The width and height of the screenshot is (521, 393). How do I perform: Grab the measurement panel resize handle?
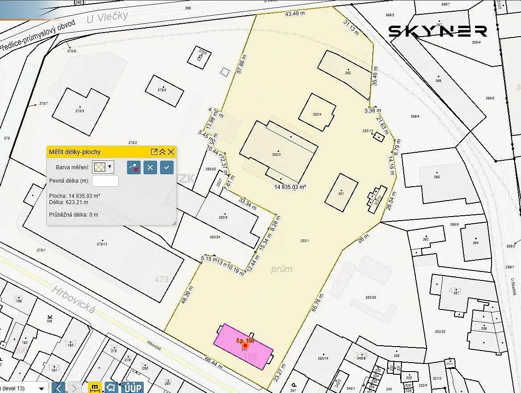174,223
